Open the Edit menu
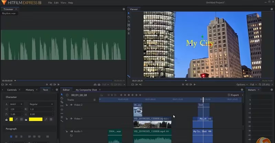The height and width of the screenshot is (143, 275). [x=56, y=3]
